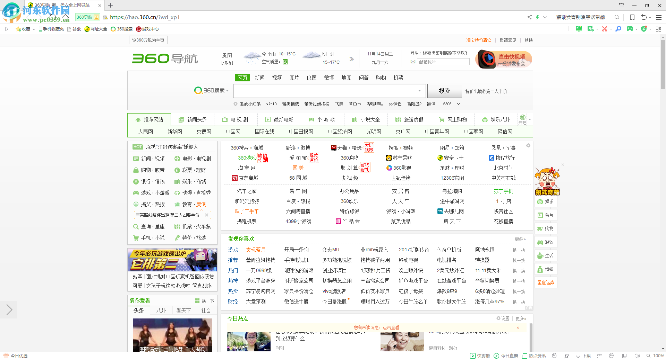Screen dimensions: 666x360
Task: Click the 换肤 link at top
Action: tap(529, 40)
